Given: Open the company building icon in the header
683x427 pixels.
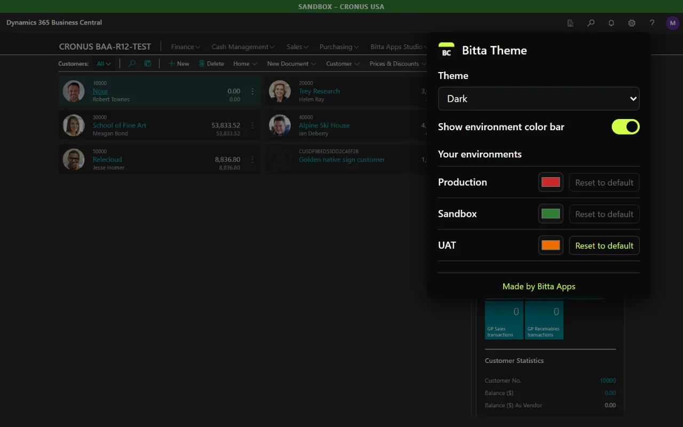Looking at the screenshot, I should click(x=570, y=23).
